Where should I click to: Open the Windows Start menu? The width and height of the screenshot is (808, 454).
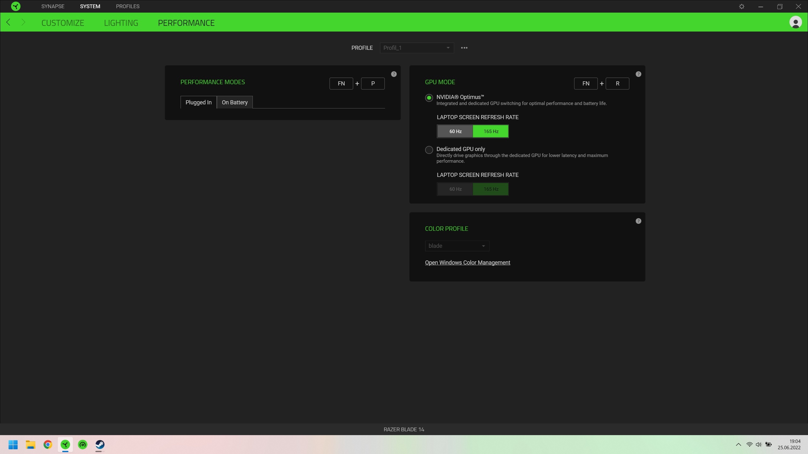tap(13, 445)
